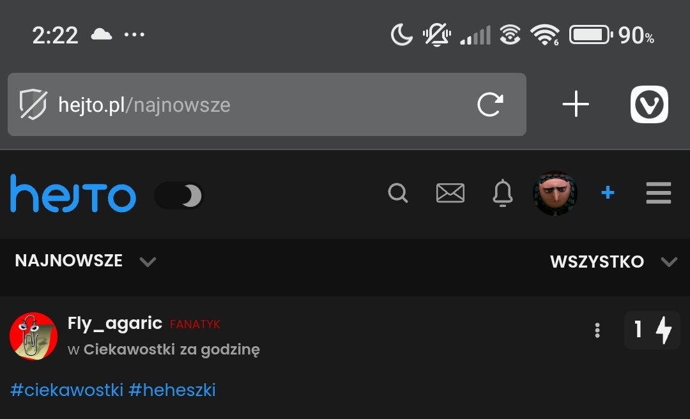Click the blue plus add-post icon

608,193
